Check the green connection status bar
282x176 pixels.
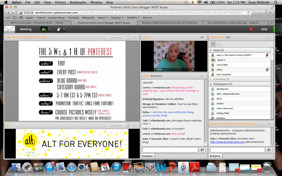point(274,29)
